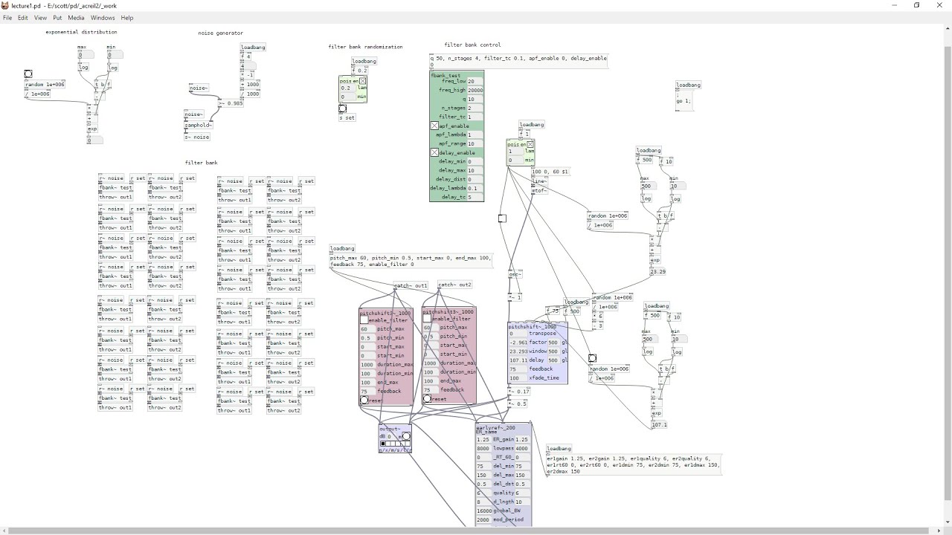Viewport: 952px width, 535px height.
Task: Select the 'catch~ out2' object
Action: 454,285
